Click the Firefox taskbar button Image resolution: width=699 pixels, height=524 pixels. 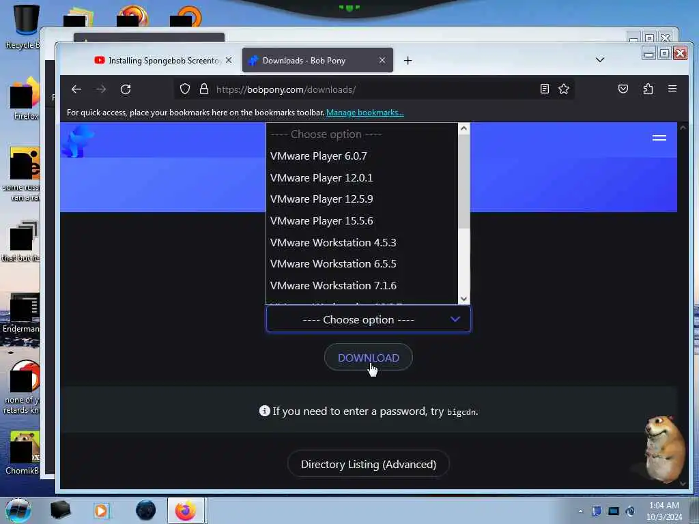[x=186, y=510]
